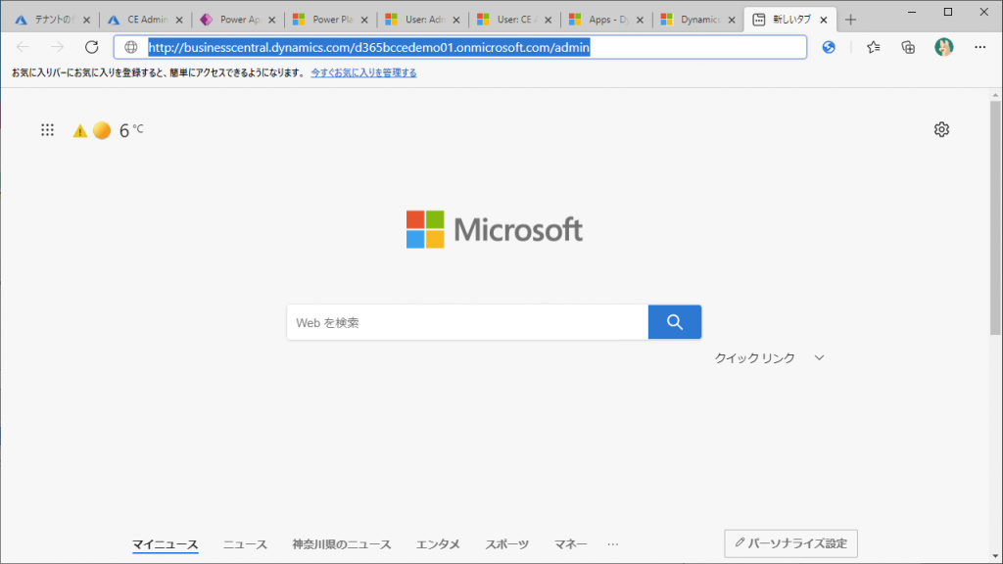This screenshot has width=1003, height=564.
Task: Click the scrollbar down arrow
Action: 995,557
